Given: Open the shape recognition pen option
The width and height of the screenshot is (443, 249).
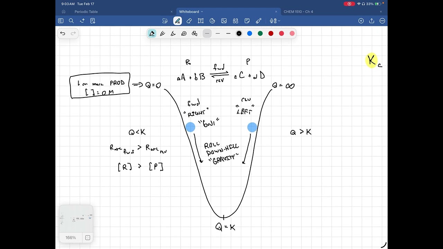Looking at the screenshot, I should click(x=195, y=34).
